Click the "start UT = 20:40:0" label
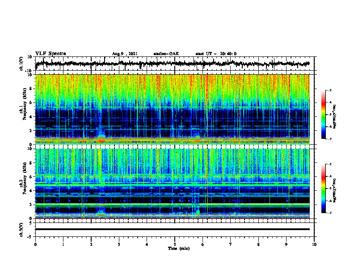Screen dimensions: 354x274 point(216,54)
